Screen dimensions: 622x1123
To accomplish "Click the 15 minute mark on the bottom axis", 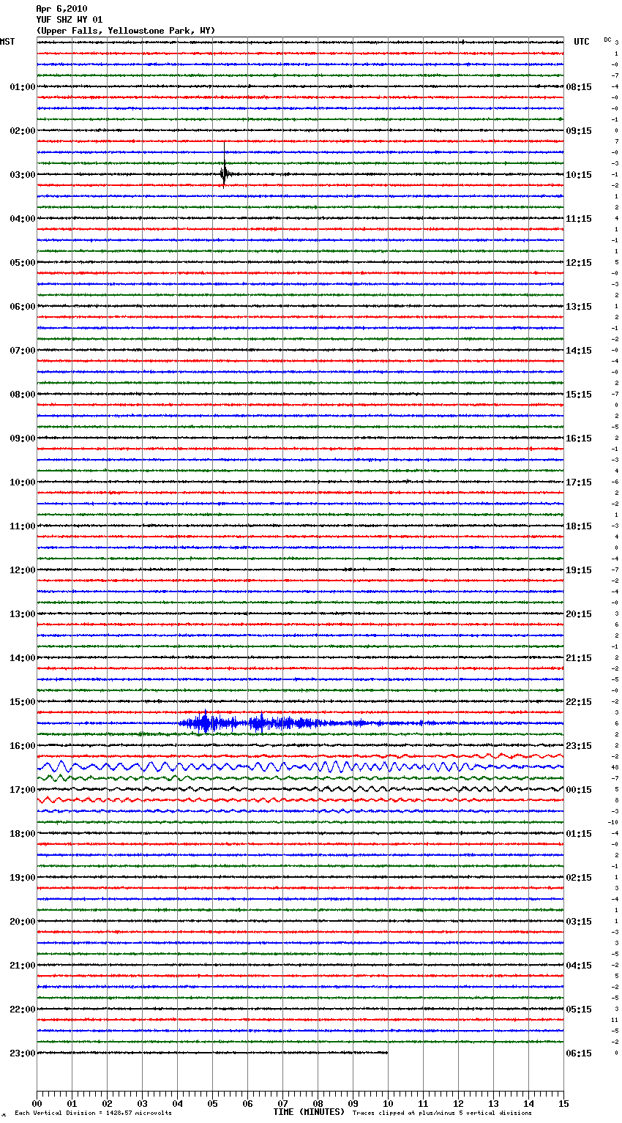I will 563,1103.
